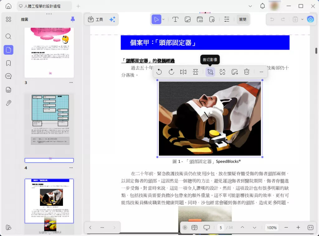The width and height of the screenshot is (319, 236).
Task: Click the 100% zoom level control
Action: coord(272,227)
